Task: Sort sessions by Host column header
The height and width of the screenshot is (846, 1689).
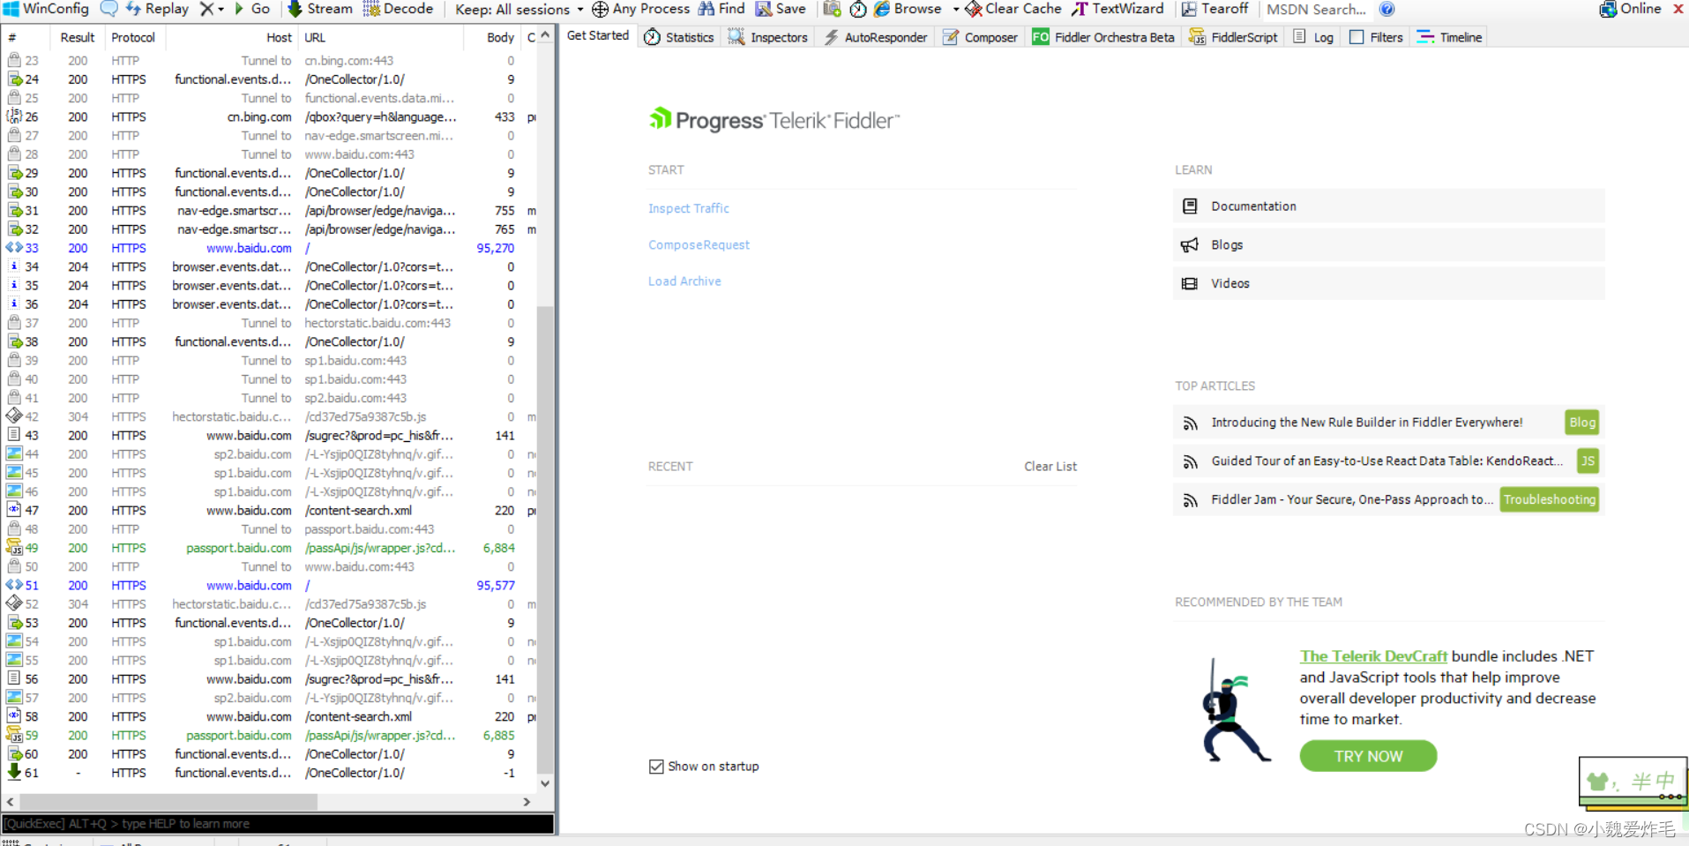Action: coord(231,37)
